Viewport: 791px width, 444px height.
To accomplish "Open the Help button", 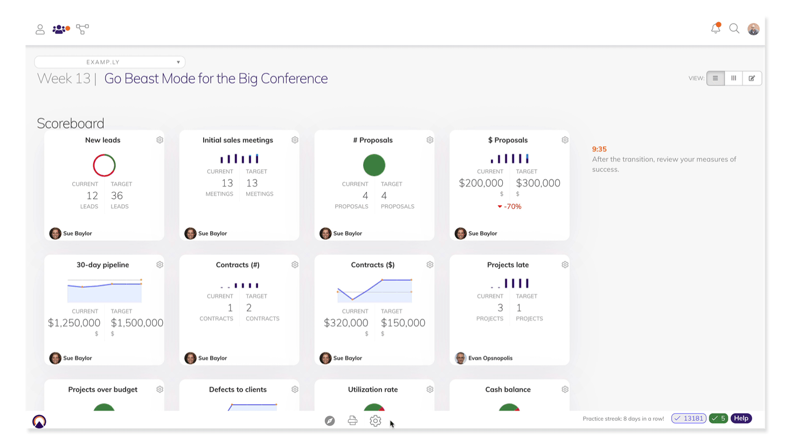I will [x=741, y=418].
